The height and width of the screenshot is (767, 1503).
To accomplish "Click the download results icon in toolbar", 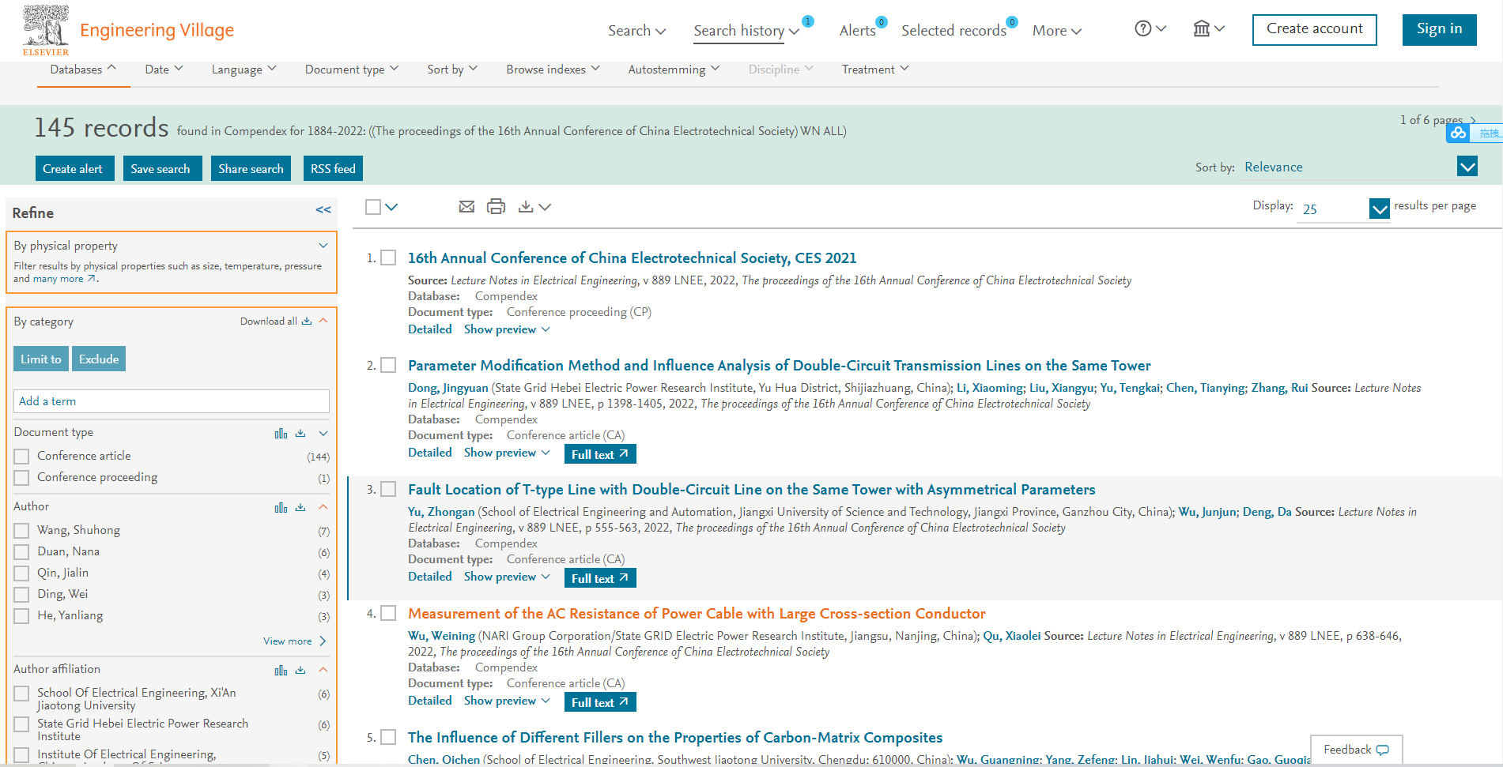I will (526, 207).
